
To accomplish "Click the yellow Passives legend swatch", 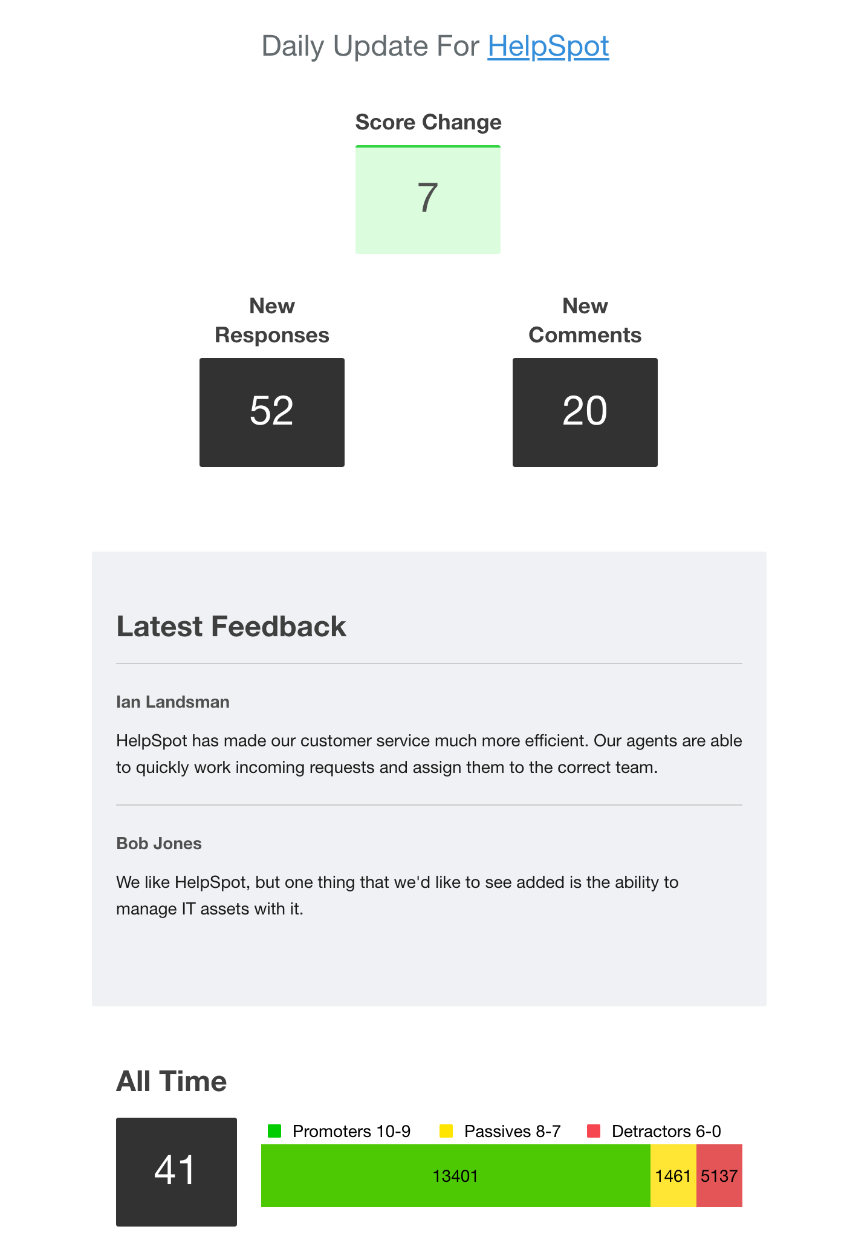I will [446, 1131].
